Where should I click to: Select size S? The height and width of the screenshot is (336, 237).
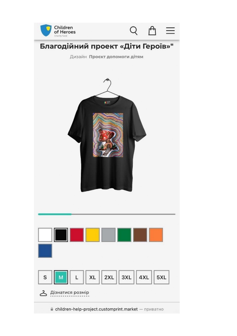[45, 277]
